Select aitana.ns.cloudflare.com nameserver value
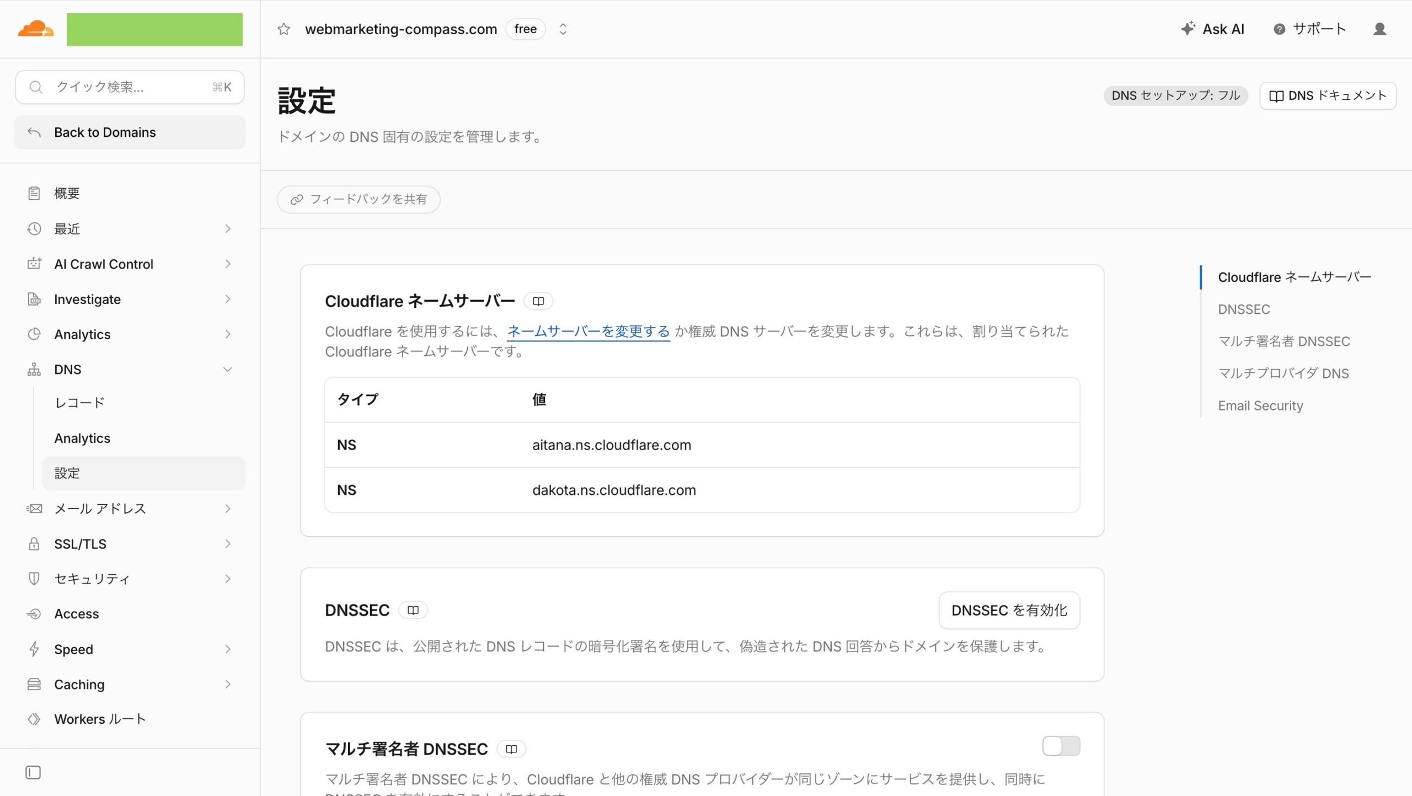Viewport: 1412px width, 796px height. (x=611, y=445)
